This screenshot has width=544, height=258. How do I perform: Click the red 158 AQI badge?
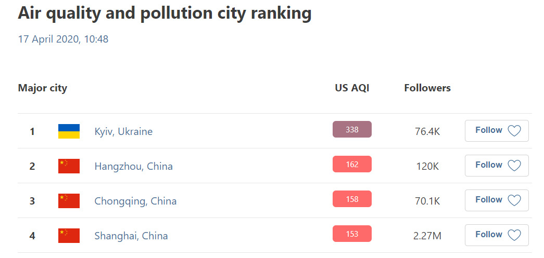pyautogui.click(x=352, y=199)
